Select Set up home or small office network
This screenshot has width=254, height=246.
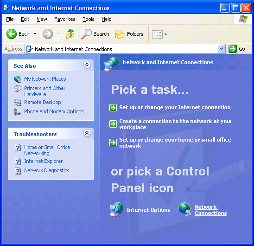pos(175,142)
